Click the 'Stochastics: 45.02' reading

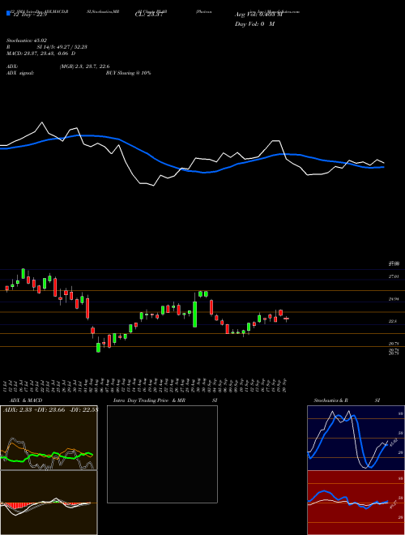click(26, 41)
